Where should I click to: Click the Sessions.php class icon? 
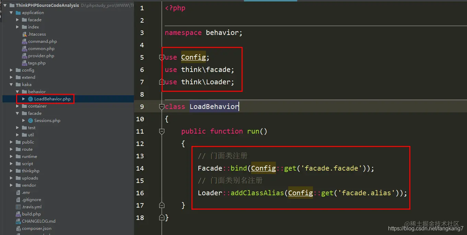pos(31,121)
